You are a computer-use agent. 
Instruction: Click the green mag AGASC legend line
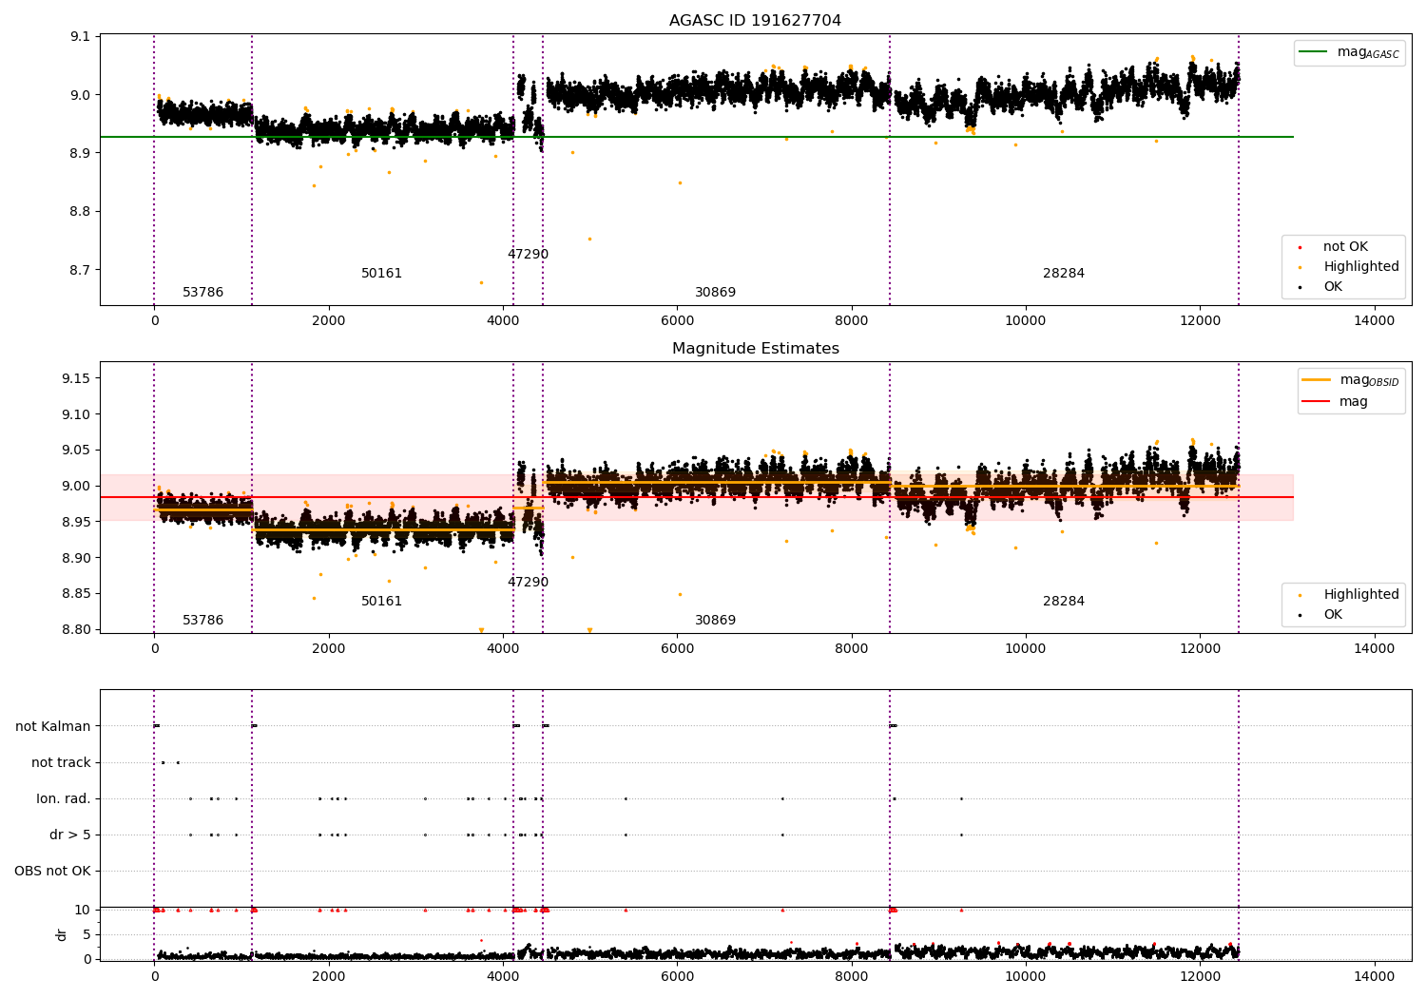tap(1313, 52)
